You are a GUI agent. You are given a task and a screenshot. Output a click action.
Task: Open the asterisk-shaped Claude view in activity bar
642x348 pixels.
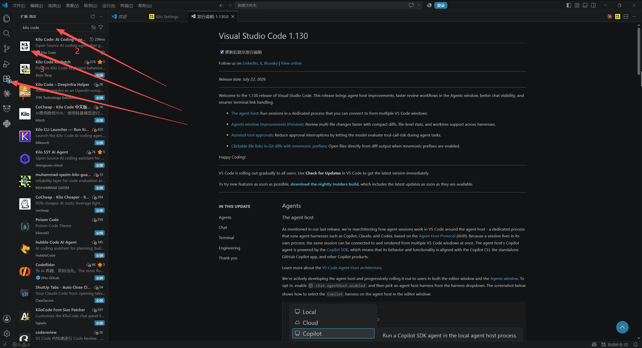point(7,93)
